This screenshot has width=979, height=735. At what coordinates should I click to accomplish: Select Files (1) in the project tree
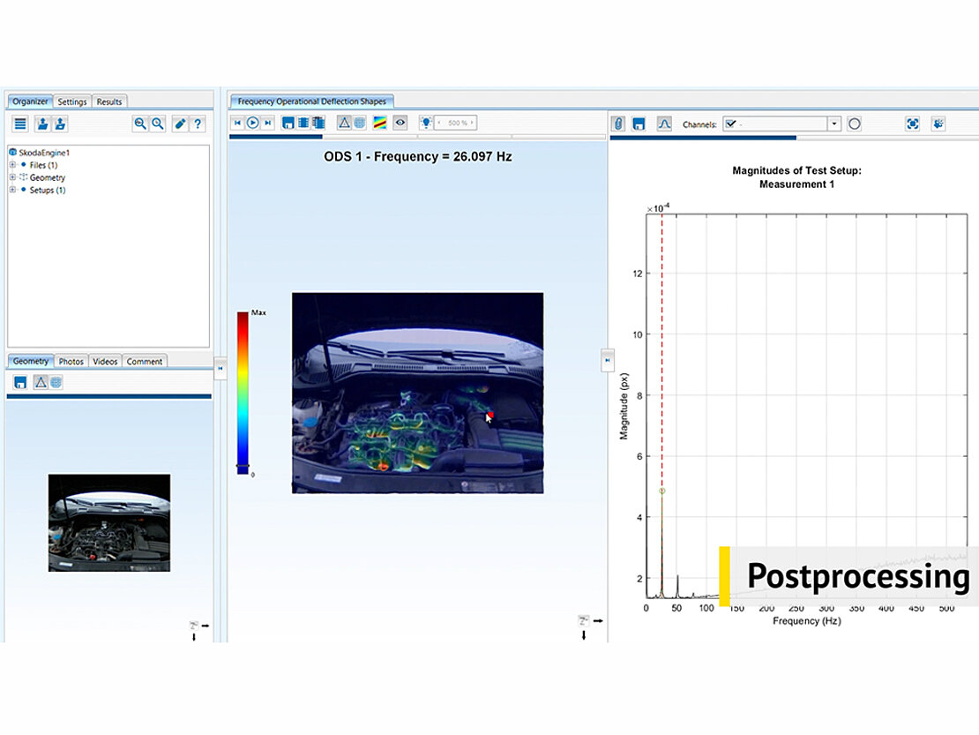click(43, 165)
